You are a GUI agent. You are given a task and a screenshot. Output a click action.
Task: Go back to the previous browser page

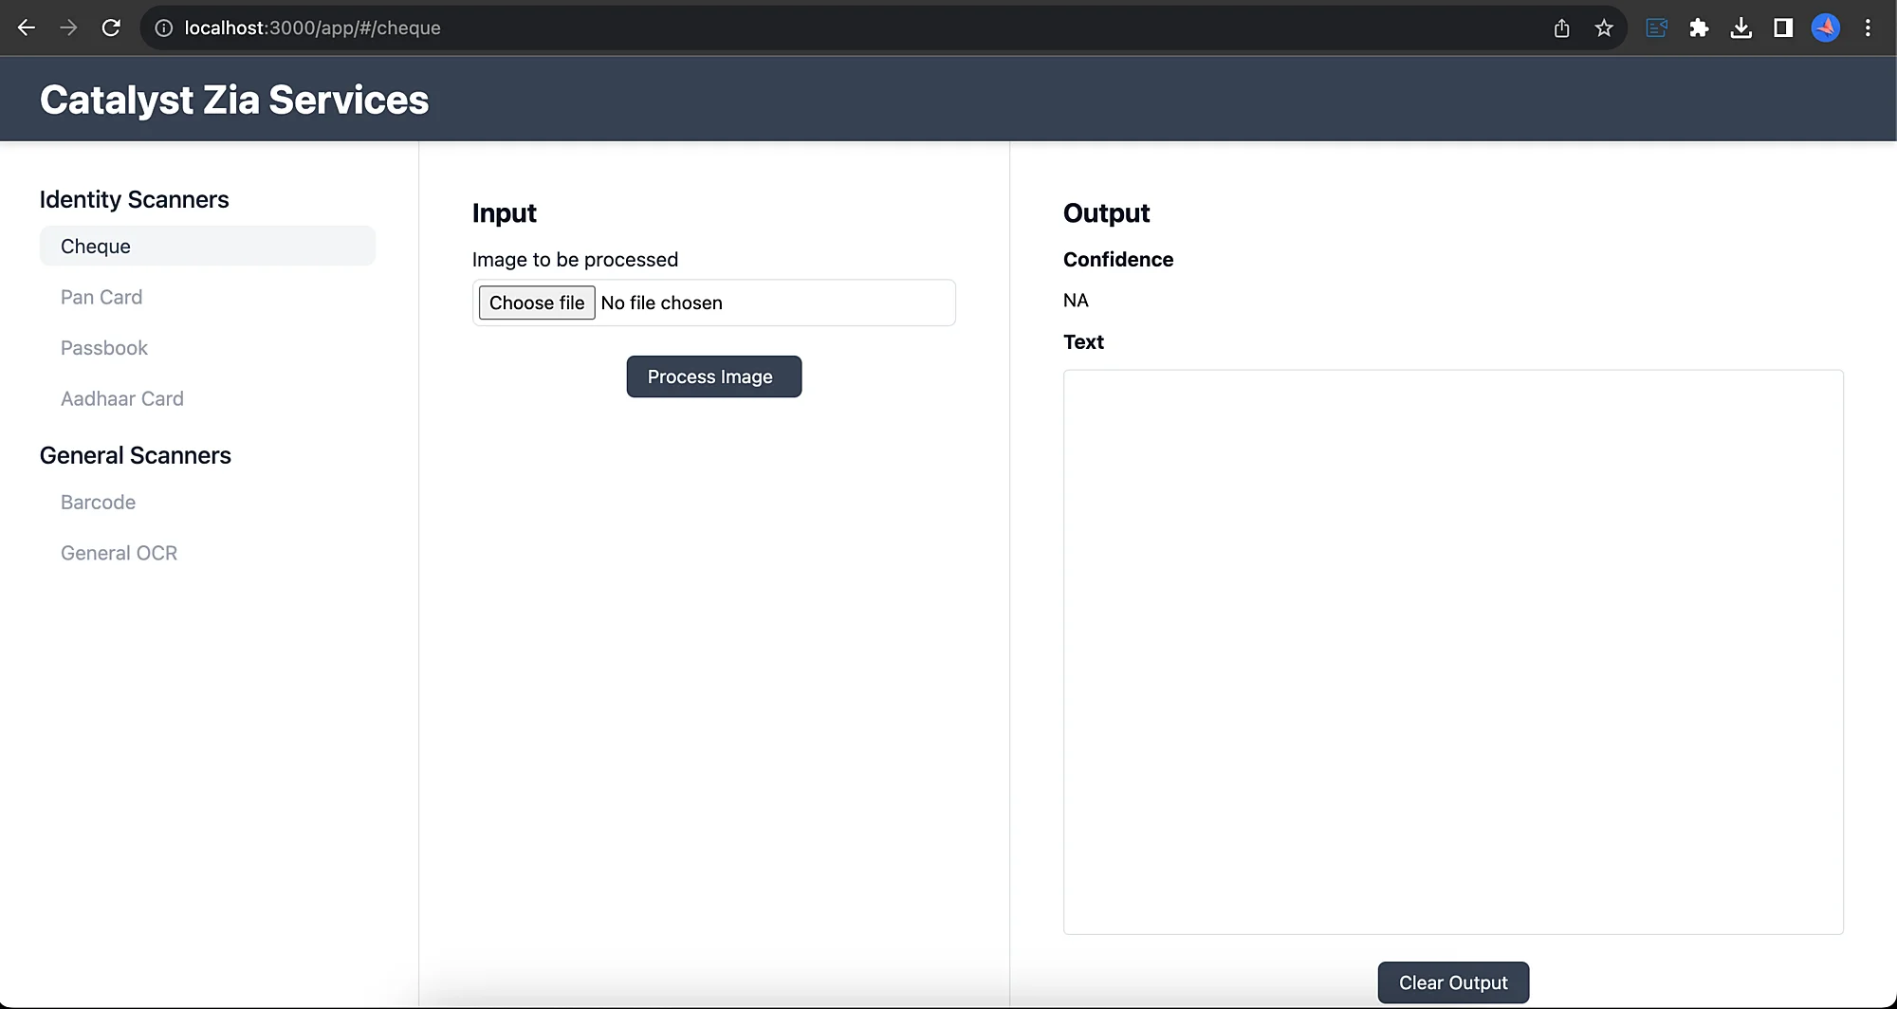[x=27, y=28]
